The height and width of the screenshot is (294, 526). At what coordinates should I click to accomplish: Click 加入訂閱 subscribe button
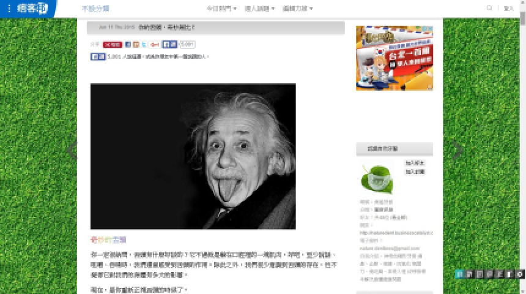[415, 172]
